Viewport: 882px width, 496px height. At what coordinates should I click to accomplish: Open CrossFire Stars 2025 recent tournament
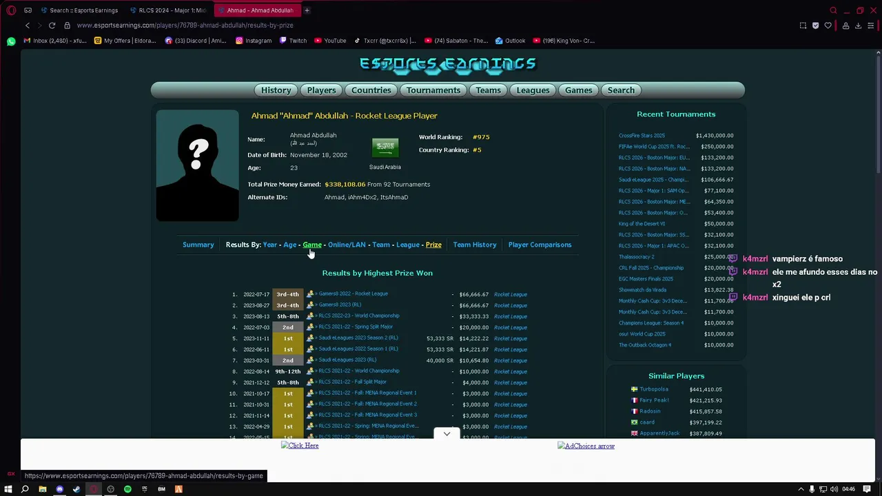[x=642, y=136]
